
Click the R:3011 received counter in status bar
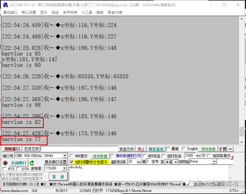coord(62,190)
